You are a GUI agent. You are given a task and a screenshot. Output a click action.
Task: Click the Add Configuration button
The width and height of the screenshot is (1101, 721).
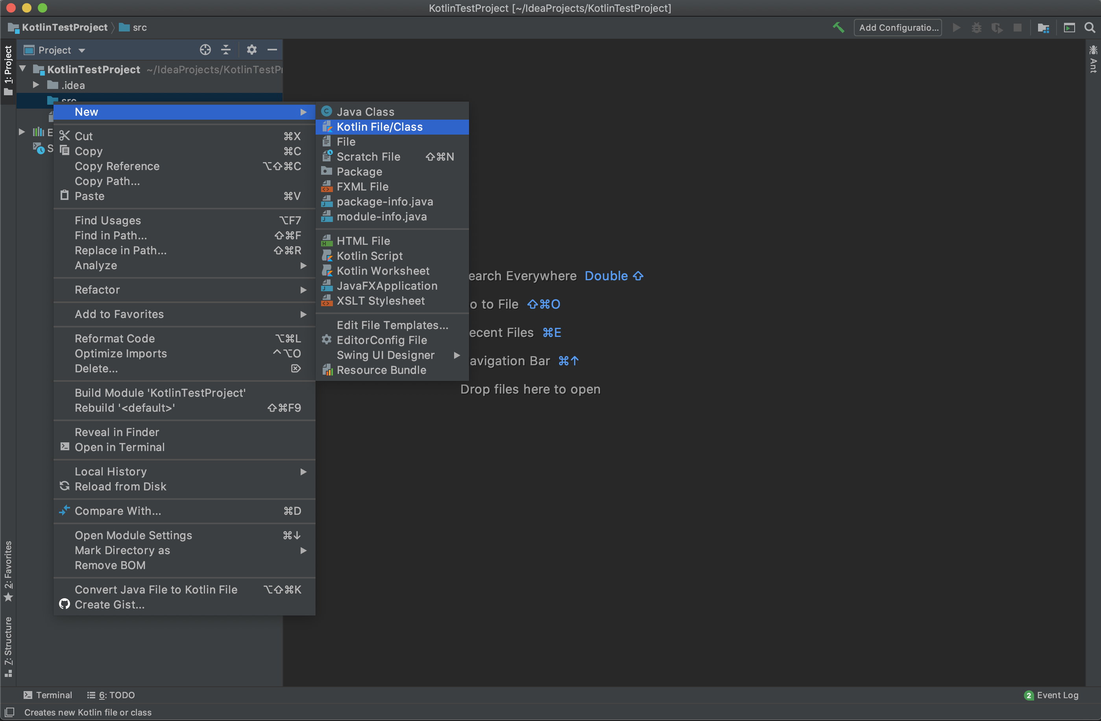[x=898, y=28]
